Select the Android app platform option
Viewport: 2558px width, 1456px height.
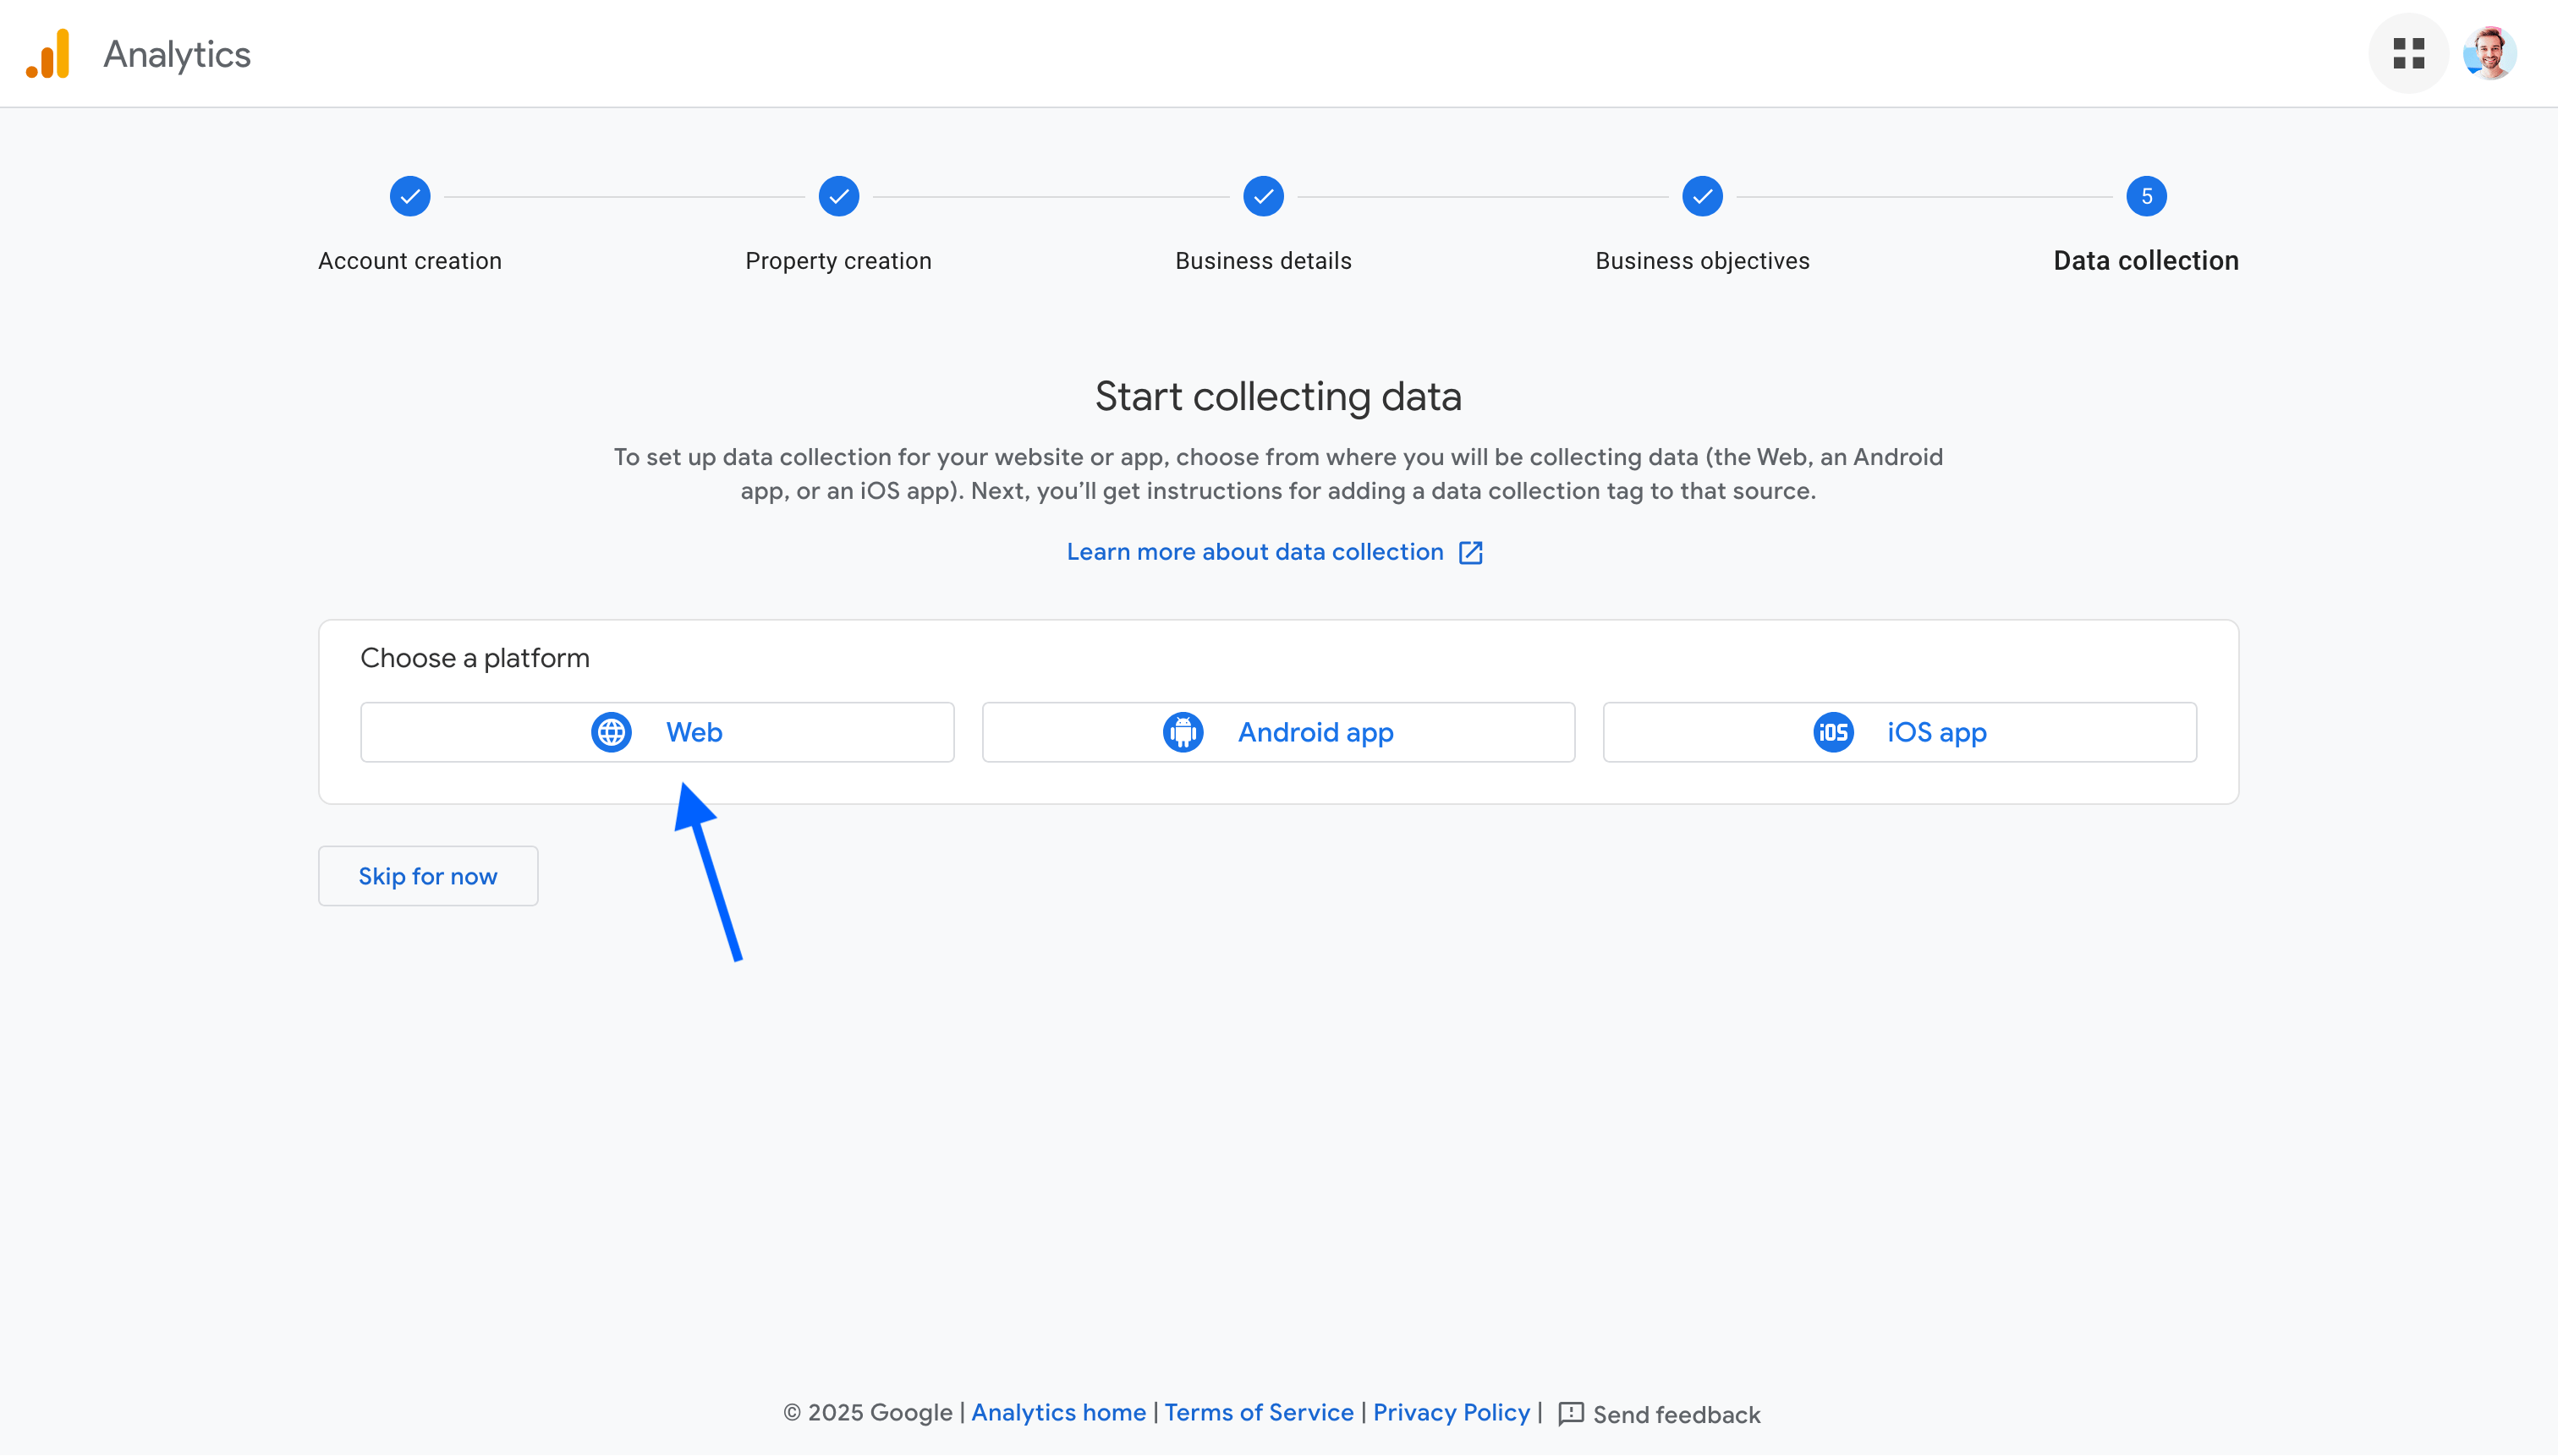pos(1277,731)
